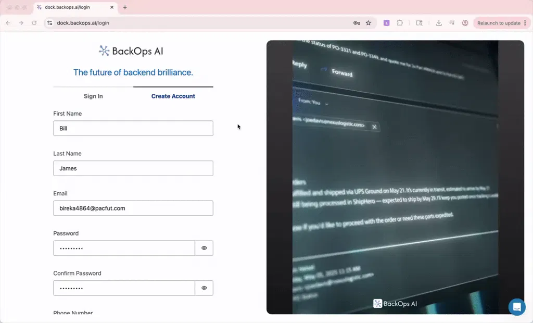The width and height of the screenshot is (533, 323).
Task: Click the browser address bar URL
Action: 83,23
